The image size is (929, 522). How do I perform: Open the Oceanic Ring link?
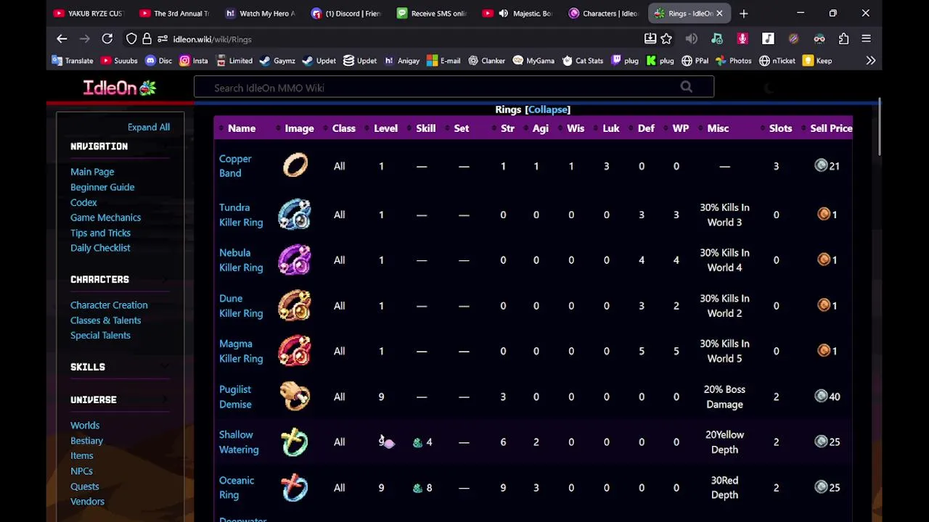coord(237,487)
